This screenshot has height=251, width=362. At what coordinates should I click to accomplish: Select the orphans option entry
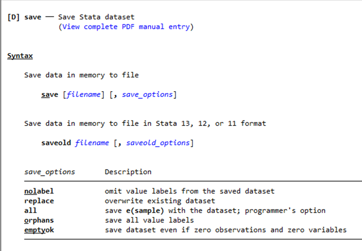point(37,220)
